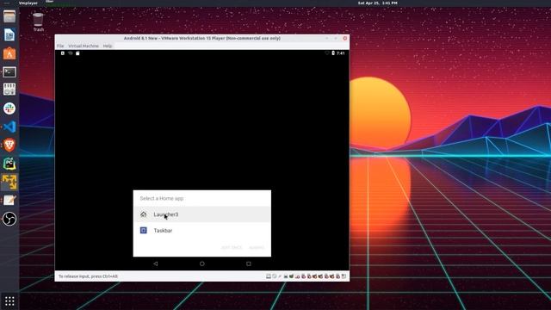Select the VMware Player dock icon

click(9, 182)
